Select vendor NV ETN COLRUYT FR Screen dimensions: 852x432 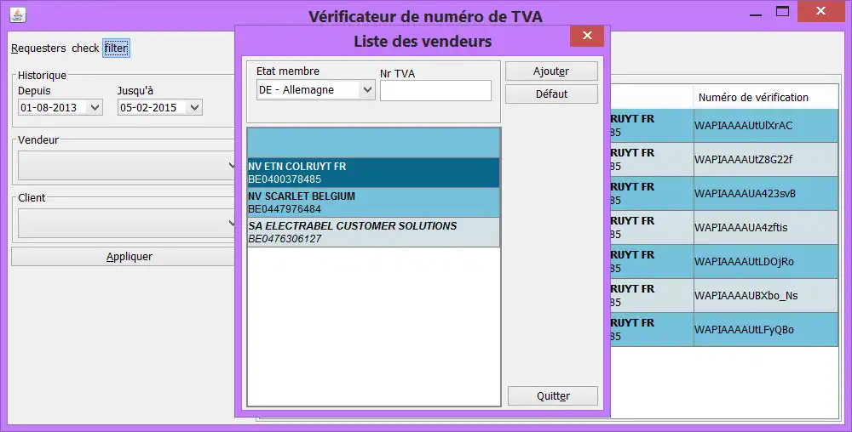coord(373,173)
